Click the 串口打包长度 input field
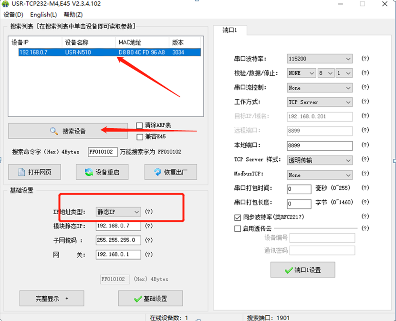Screen dimensions: 396x321 click(299, 204)
